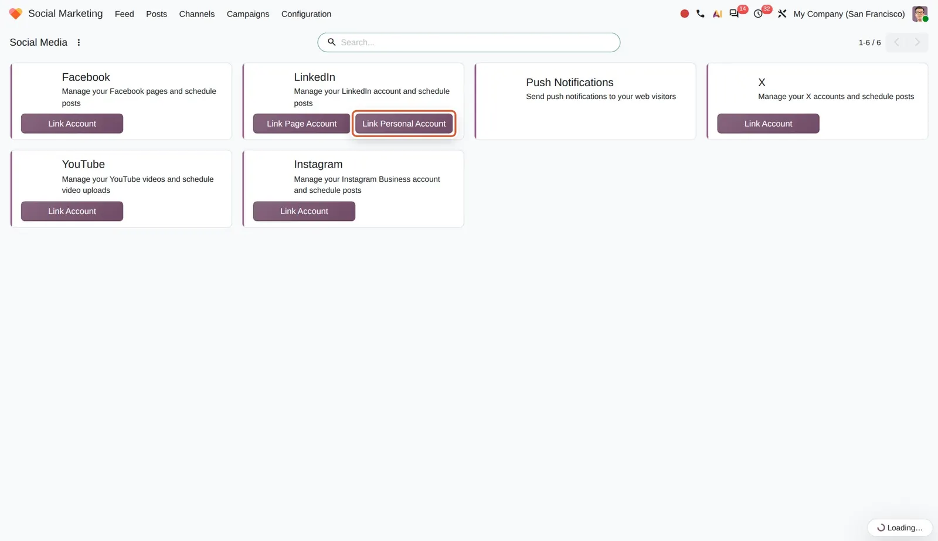Link a Facebook account
Image resolution: width=938 pixels, height=541 pixels.
click(x=72, y=124)
